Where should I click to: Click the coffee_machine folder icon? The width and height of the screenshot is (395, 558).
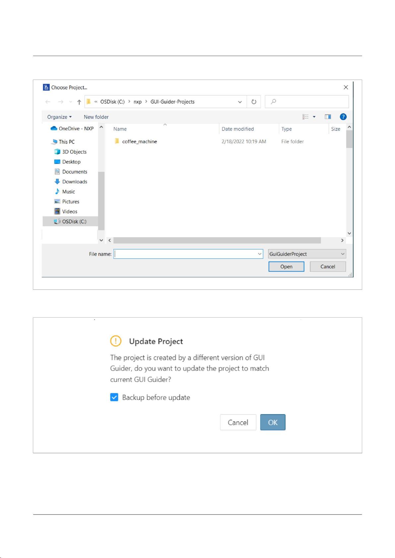[x=117, y=141]
